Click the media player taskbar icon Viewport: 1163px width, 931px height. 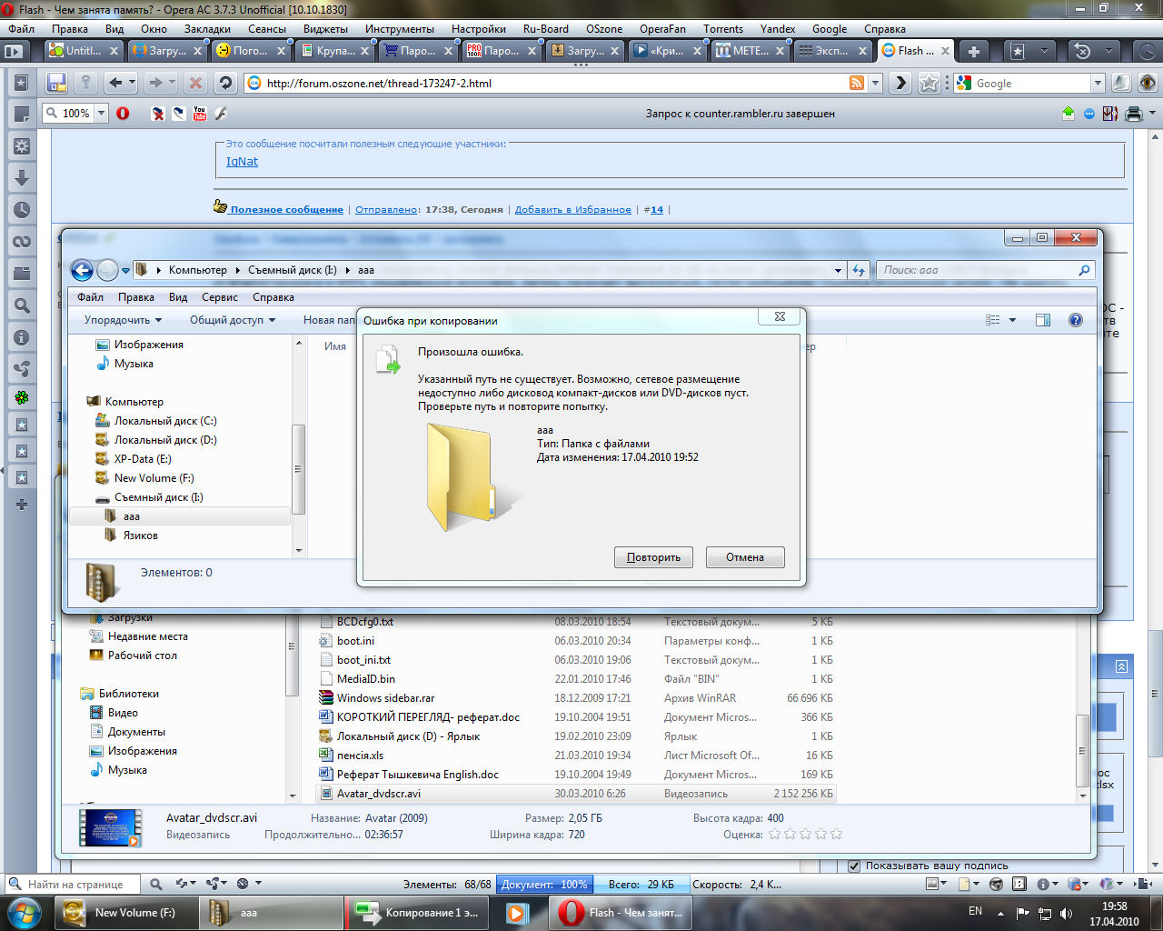click(517, 912)
